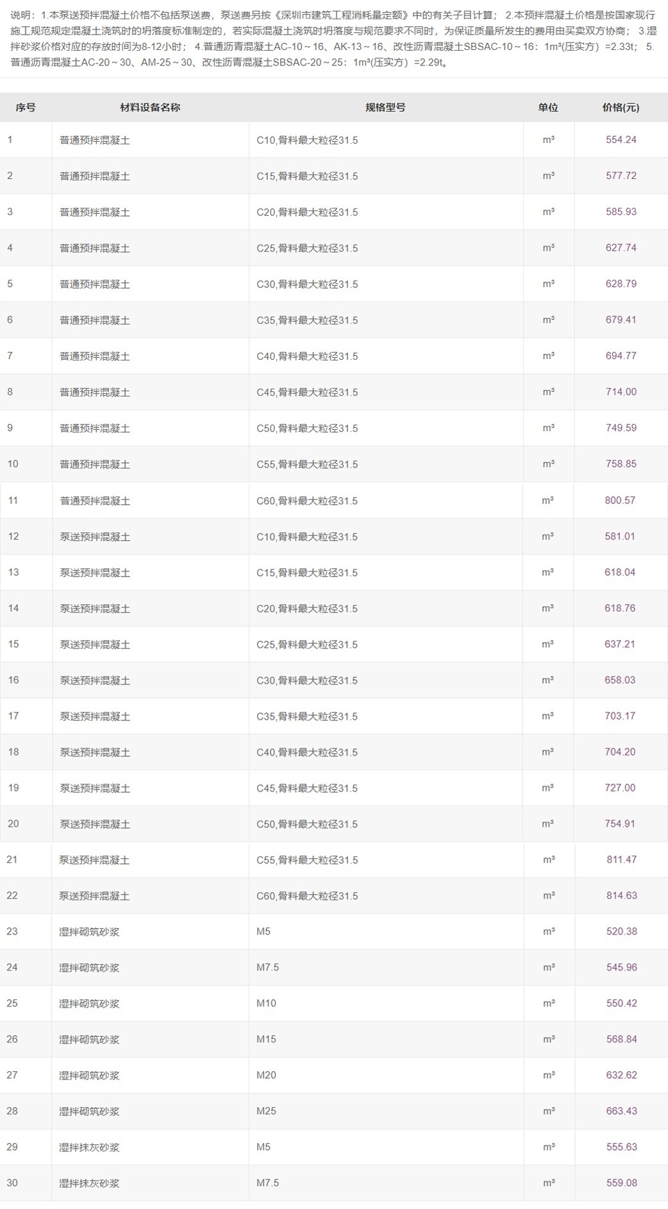Image resolution: width=668 pixels, height=1209 pixels.
Task: Click the M20 specification cell
Action: click(x=266, y=1075)
